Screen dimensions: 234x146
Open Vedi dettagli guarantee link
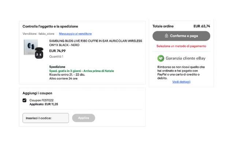(x=181, y=82)
